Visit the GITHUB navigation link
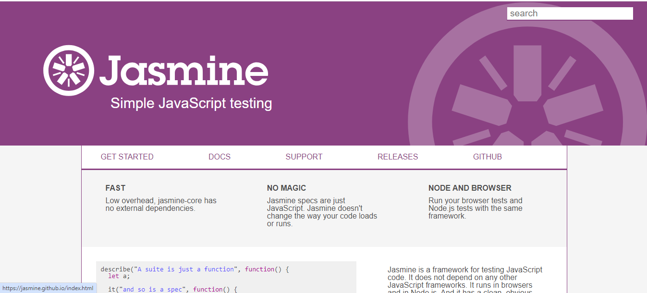 point(487,157)
